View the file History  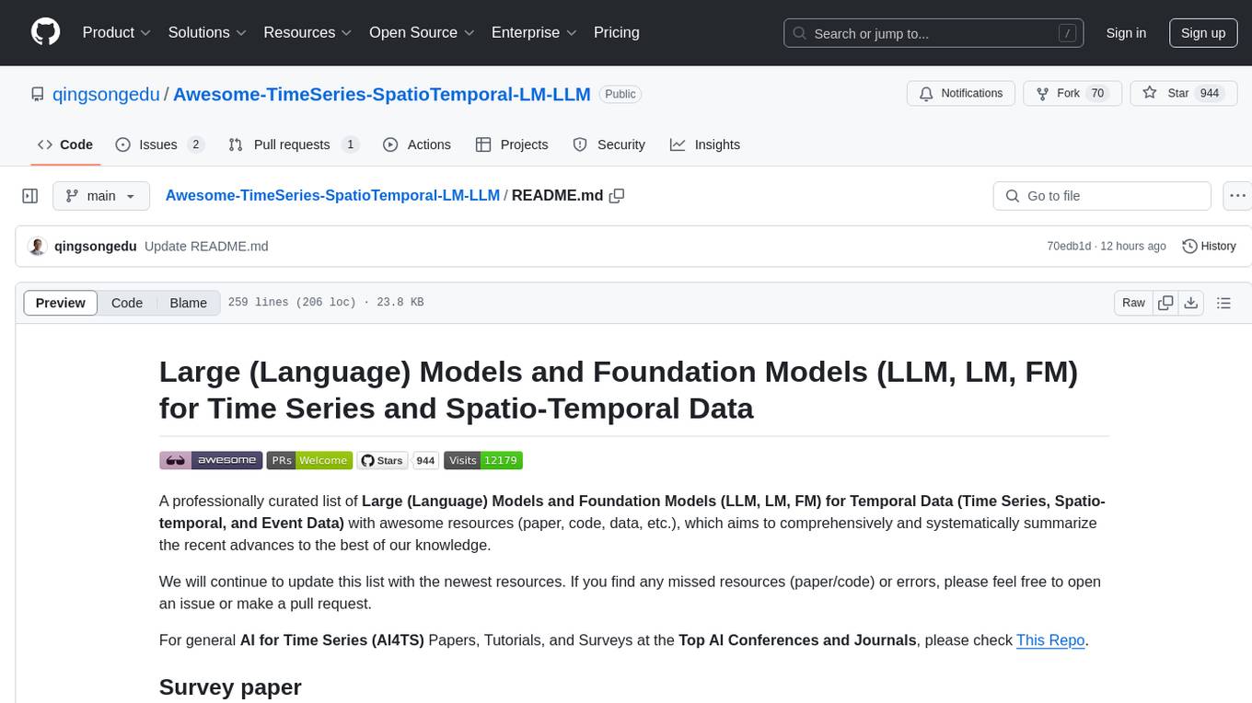pos(1209,247)
